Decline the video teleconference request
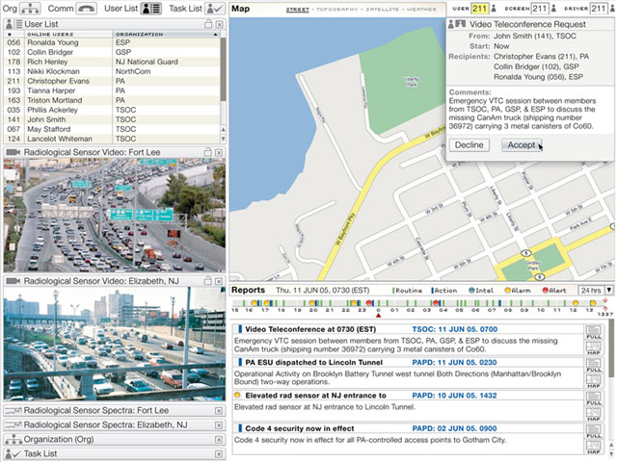The image size is (617, 462). 469,145
